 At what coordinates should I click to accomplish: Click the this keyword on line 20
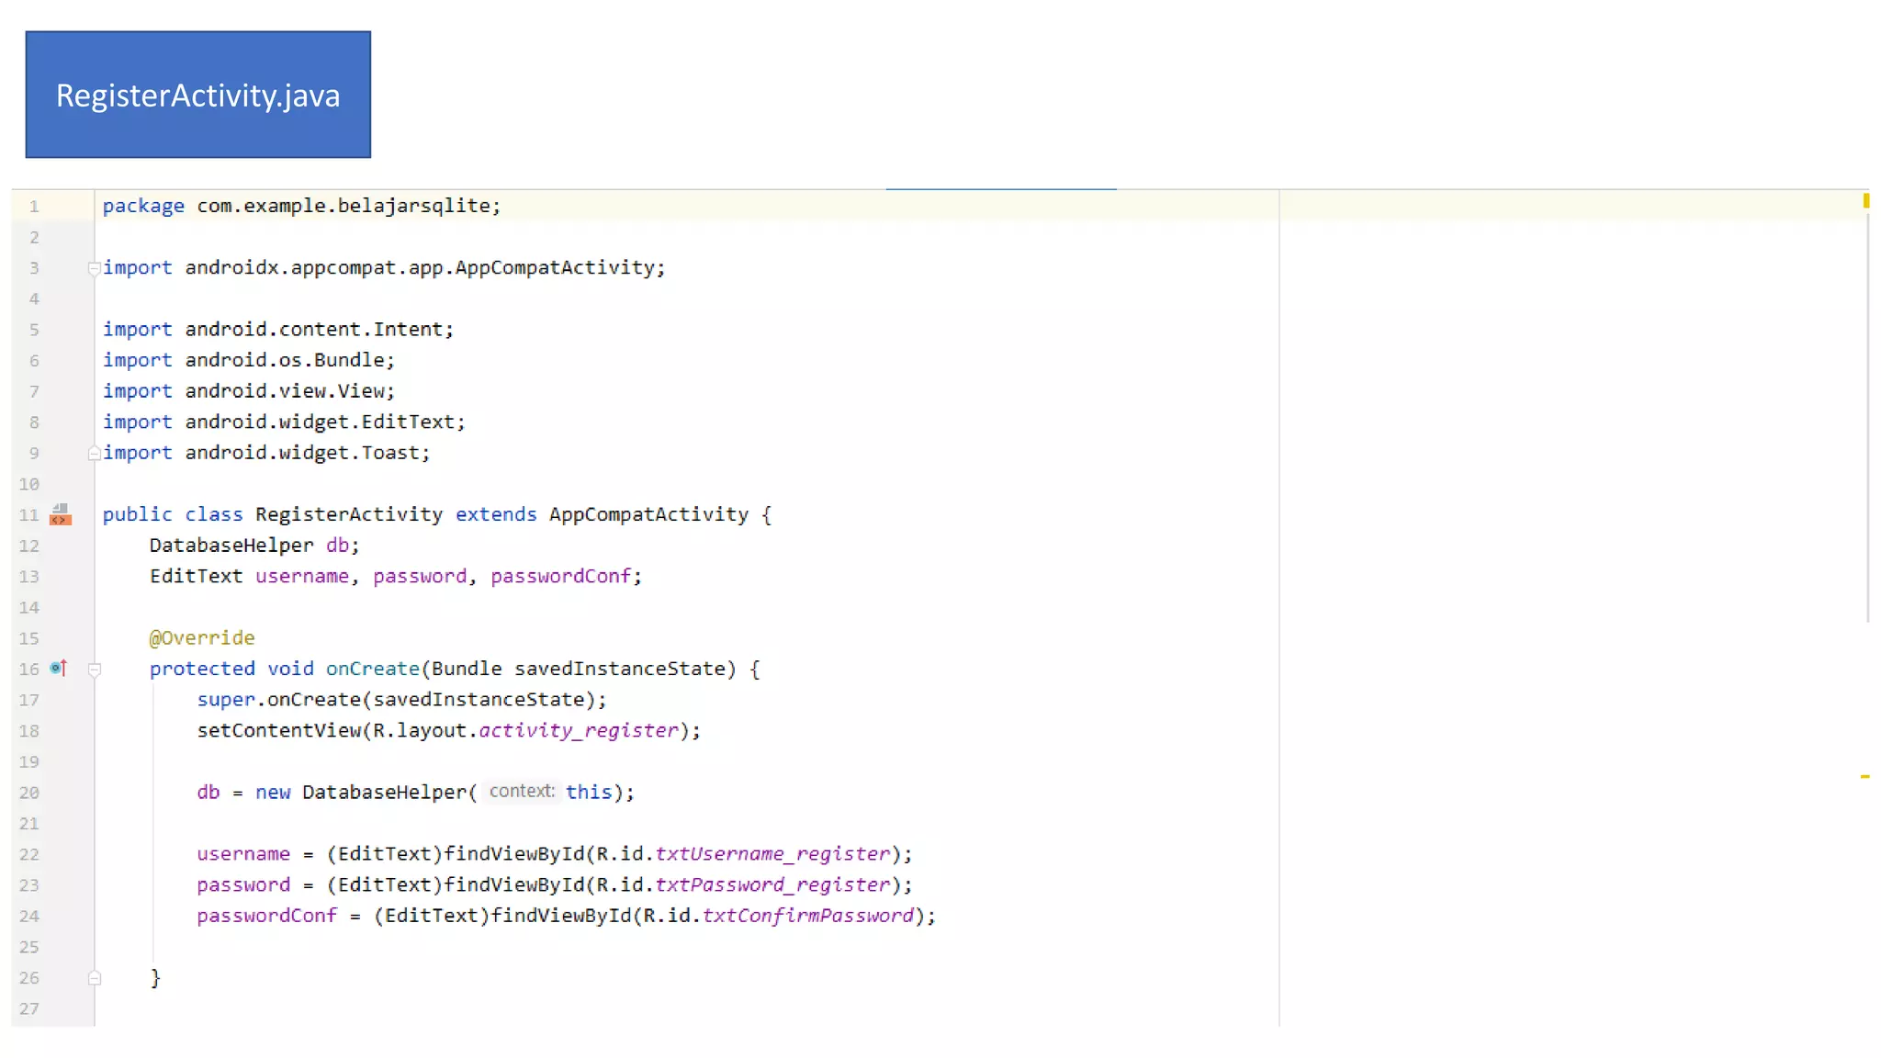(x=589, y=792)
